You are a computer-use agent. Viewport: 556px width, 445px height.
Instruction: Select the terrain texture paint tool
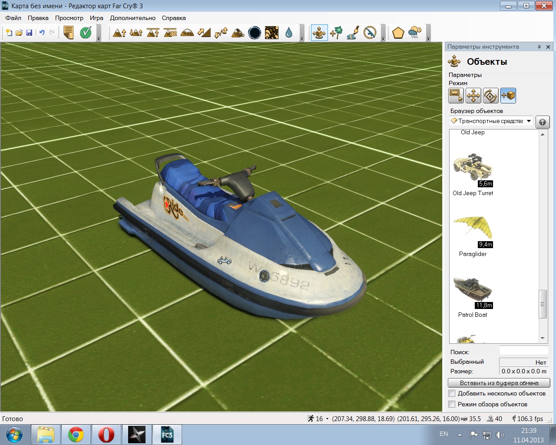tap(271, 33)
